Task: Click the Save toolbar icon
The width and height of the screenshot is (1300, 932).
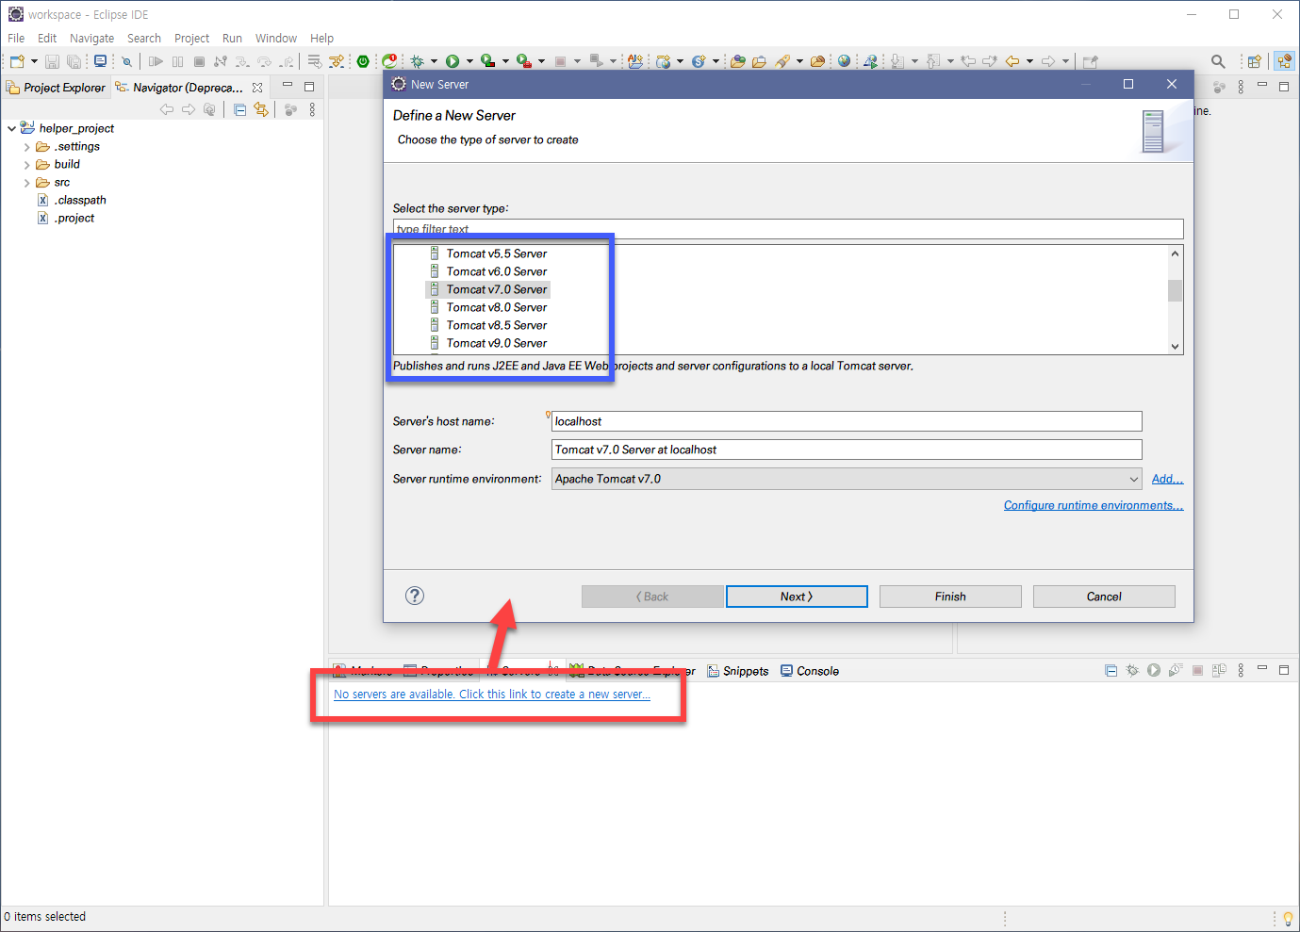Action: pyautogui.click(x=52, y=61)
